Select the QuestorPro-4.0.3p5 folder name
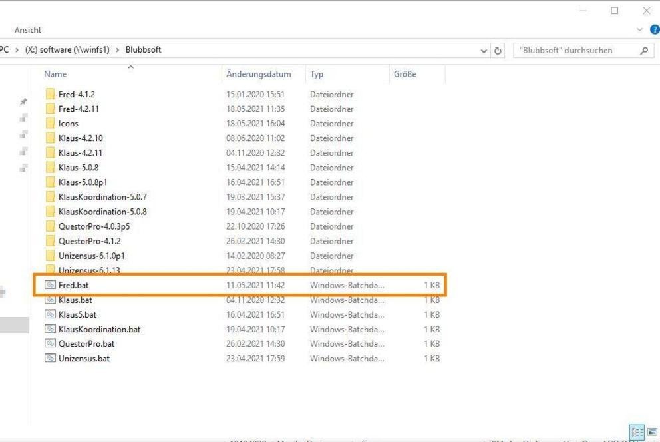This screenshot has width=660, height=442. (x=94, y=227)
